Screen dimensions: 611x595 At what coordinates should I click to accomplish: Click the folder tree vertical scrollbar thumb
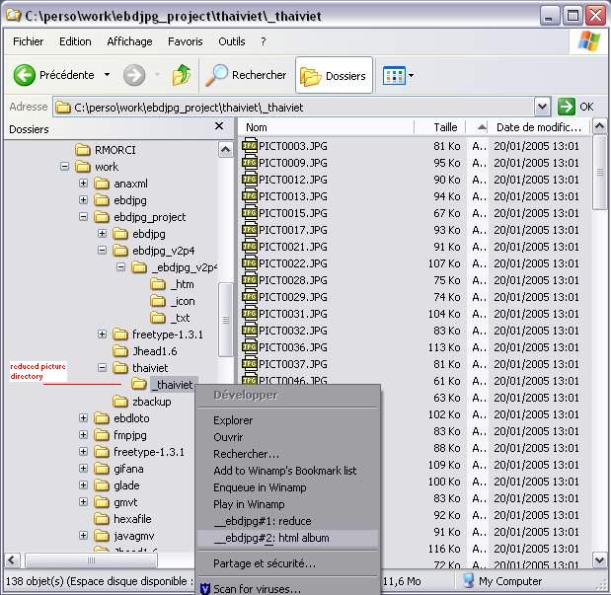point(226,320)
